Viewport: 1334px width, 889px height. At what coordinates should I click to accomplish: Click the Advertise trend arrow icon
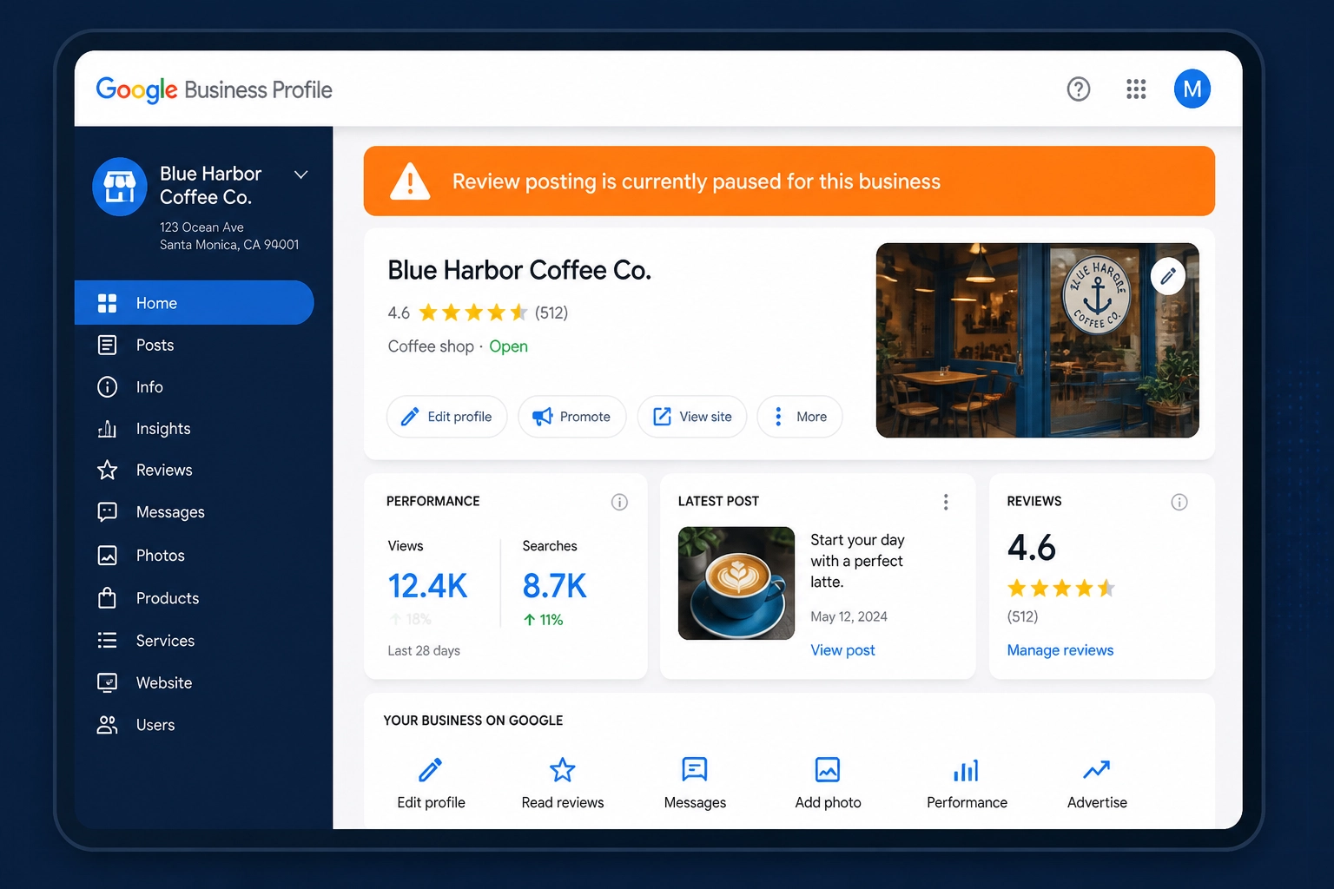1097,769
